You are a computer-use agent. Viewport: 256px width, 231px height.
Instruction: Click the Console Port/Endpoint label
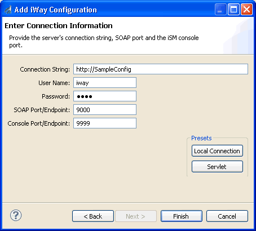(x=38, y=123)
